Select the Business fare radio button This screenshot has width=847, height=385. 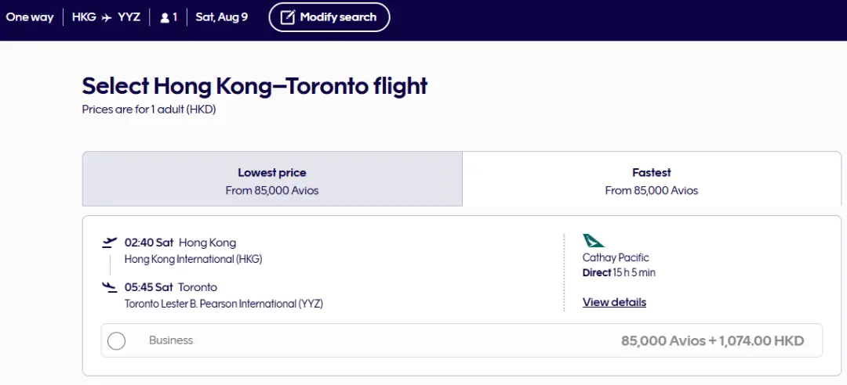116,341
